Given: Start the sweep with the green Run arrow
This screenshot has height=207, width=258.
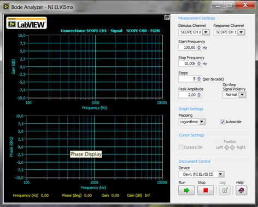Looking at the screenshot, I should tap(186, 190).
